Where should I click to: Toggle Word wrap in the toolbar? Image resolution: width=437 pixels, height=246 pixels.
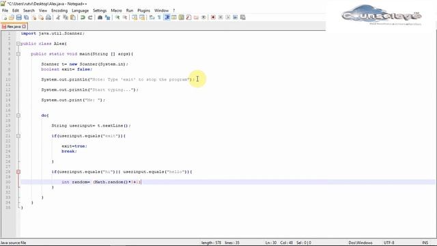(152, 17)
